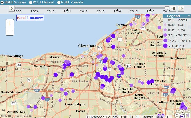This screenshot has width=191, height=118.
Task: Switch basemap to Imagery view
Action: tap(36, 18)
